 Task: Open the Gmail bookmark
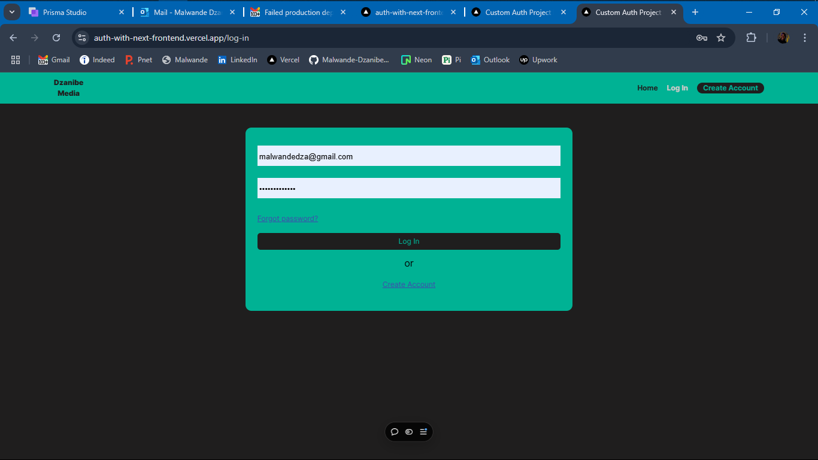click(54, 60)
